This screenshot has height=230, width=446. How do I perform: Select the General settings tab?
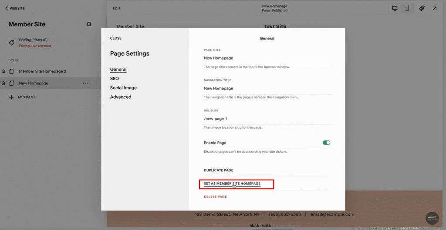coord(118,69)
